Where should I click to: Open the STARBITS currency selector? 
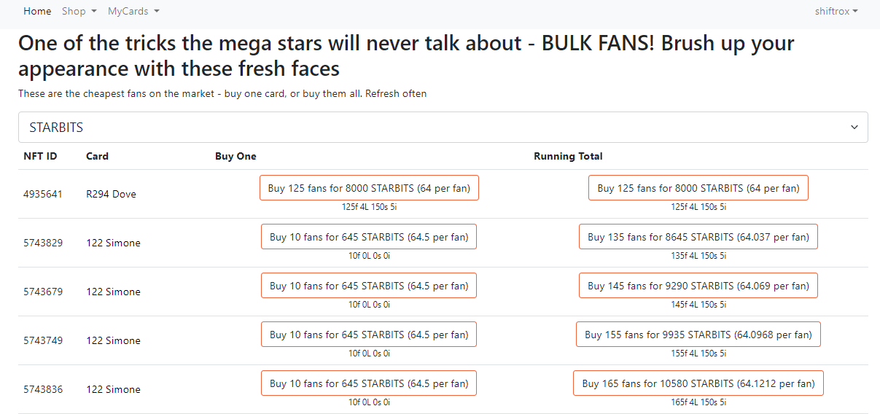[443, 127]
